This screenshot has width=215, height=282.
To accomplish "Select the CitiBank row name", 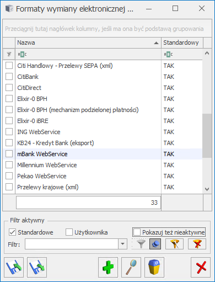I will click(x=28, y=77).
